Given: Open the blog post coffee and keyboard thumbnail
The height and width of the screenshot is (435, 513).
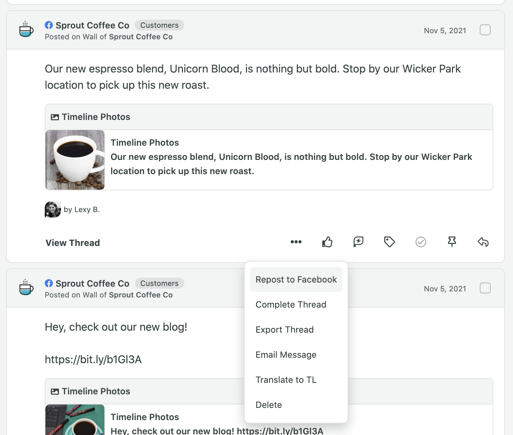Looking at the screenshot, I should 75,420.
